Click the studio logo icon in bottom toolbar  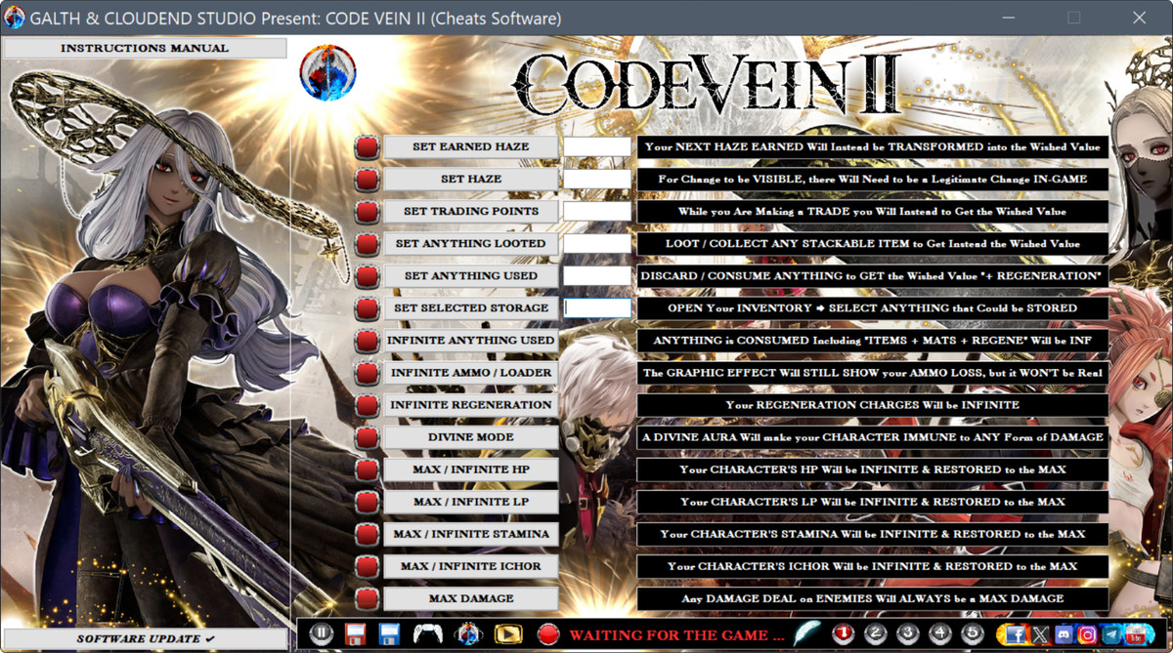(468, 633)
